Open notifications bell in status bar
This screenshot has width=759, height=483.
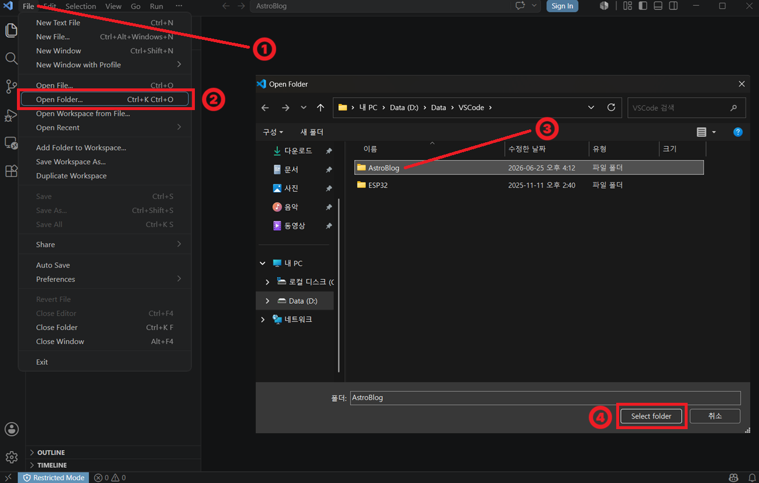(x=752, y=478)
